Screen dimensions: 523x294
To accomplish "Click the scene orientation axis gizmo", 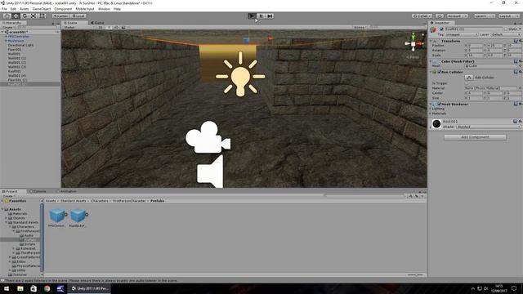I will pos(413,42).
